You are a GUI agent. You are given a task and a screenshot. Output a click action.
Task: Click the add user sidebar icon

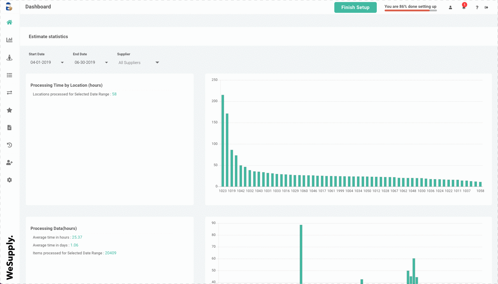[x=9, y=162]
